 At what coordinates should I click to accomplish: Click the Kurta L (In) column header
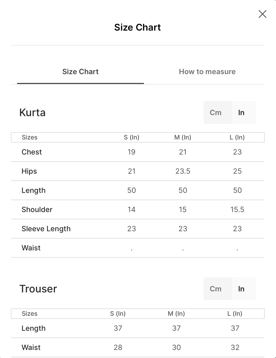237,137
